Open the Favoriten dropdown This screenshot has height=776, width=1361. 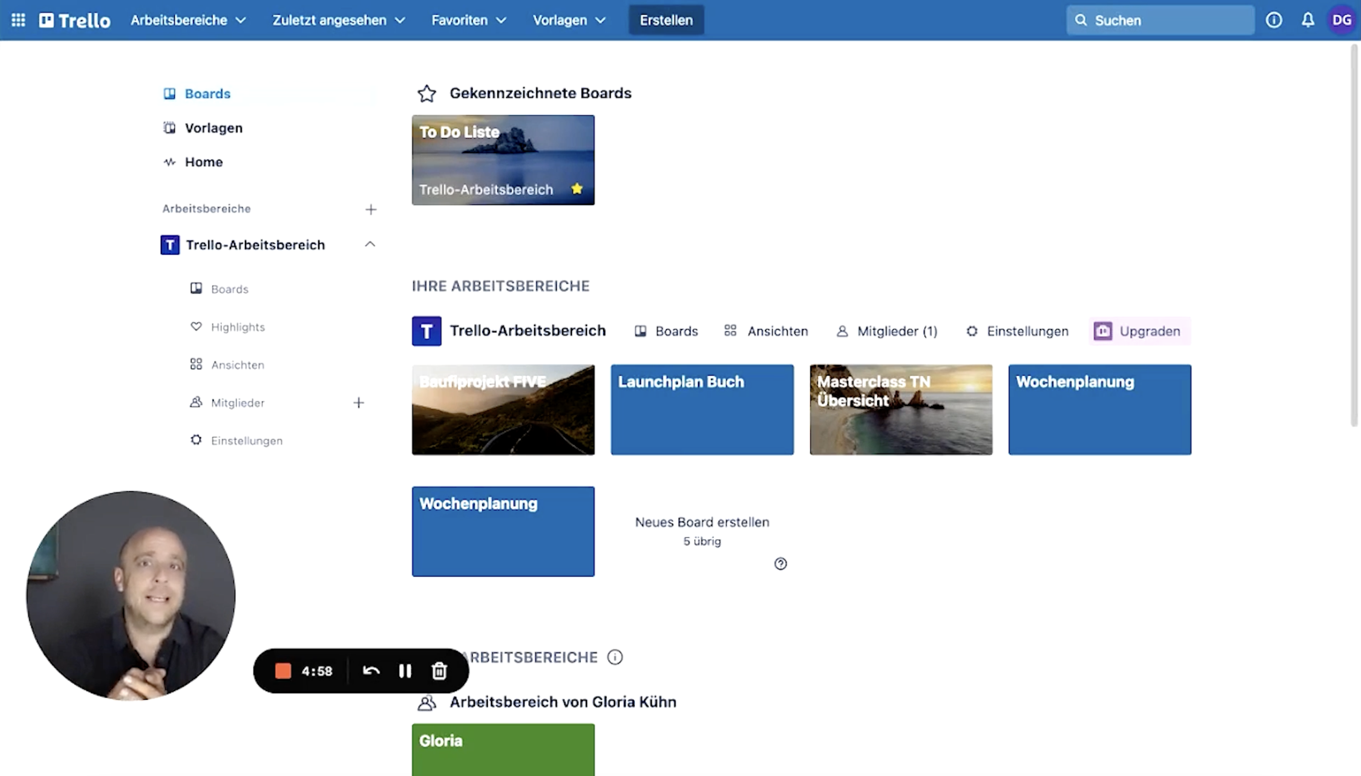468,20
